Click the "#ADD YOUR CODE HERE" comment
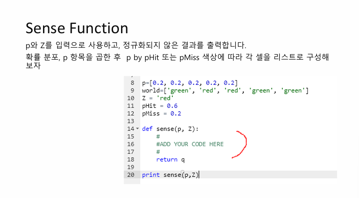Screen dimensions: 359x198 (x=190, y=144)
